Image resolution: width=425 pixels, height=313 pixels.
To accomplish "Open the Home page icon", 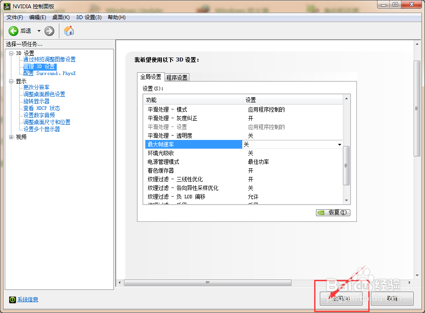I will pyautogui.click(x=69, y=31).
